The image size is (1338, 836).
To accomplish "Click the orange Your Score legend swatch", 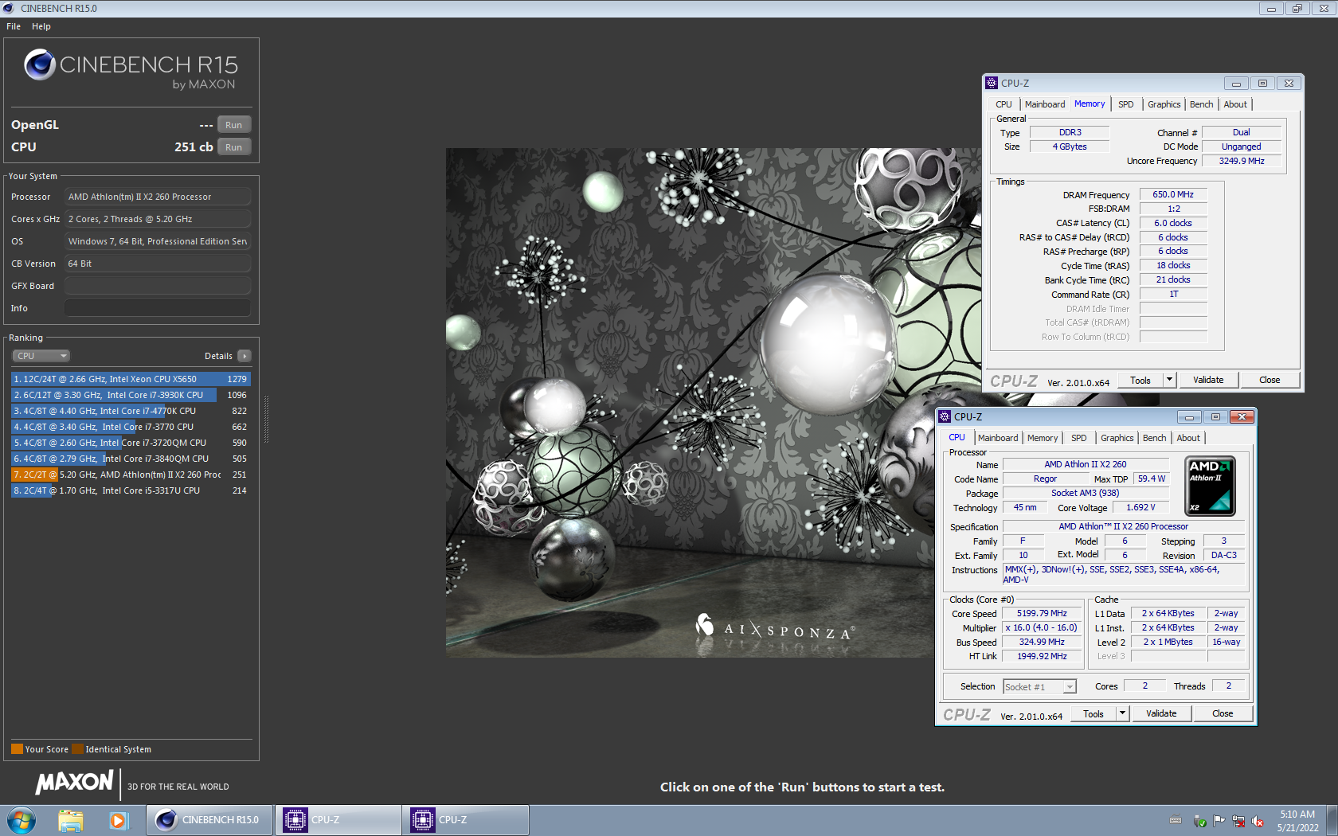I will point(17,749).
